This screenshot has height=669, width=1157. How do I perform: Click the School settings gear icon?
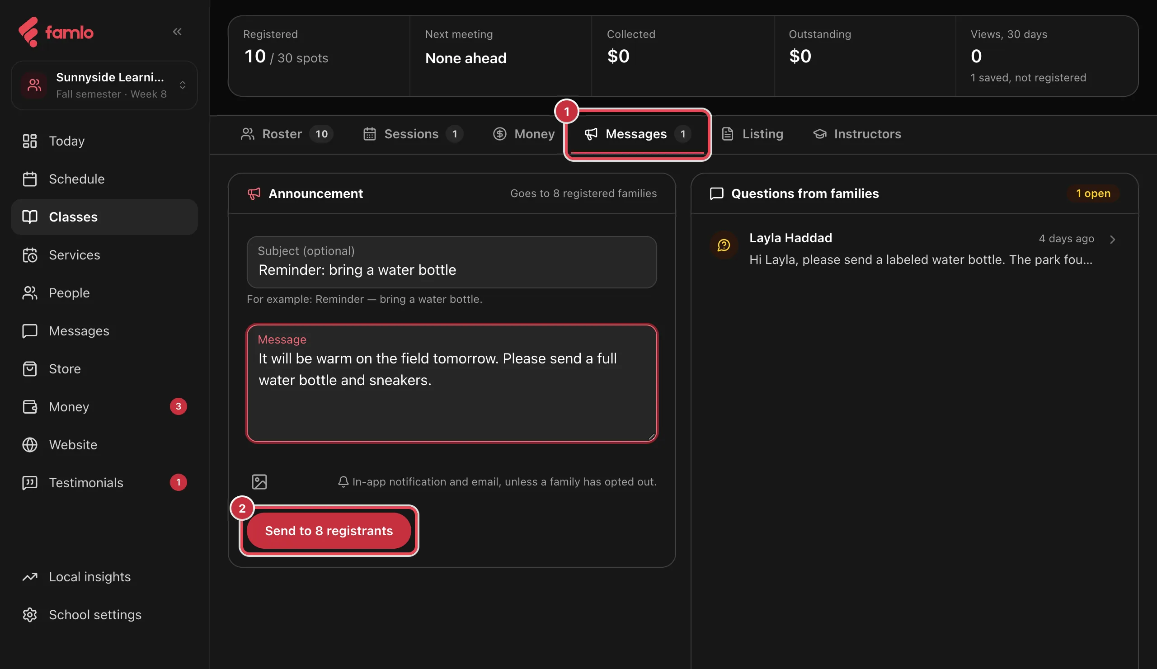click(30, 615)
